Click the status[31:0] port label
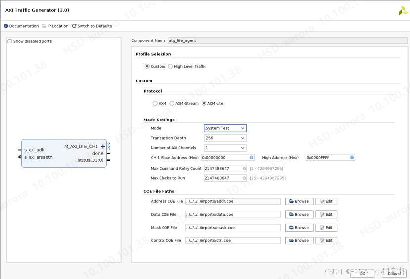 (x=90, y=160)
